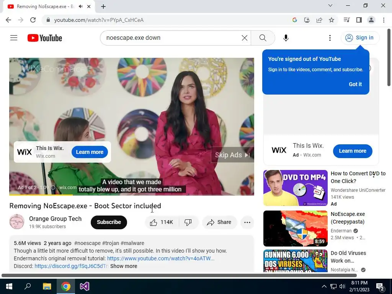
Task: Open Visual Studio from taskbar
Action: click(x=85, y=286)
